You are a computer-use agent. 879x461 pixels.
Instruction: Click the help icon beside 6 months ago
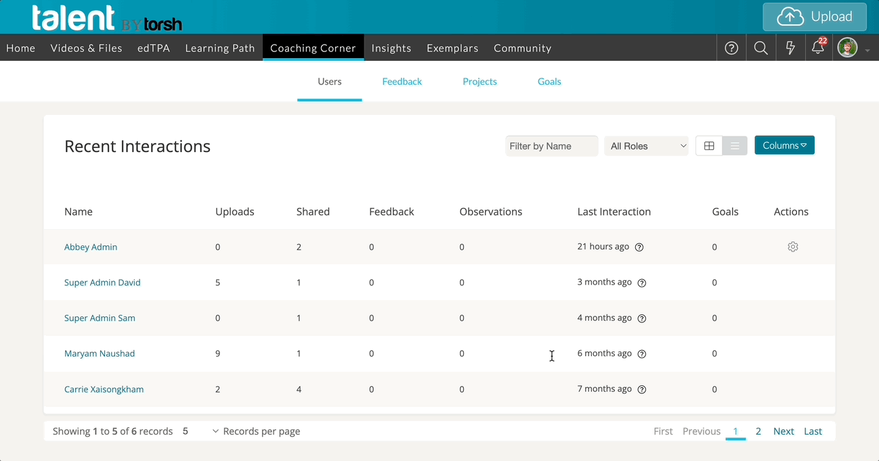click(642, 354)
